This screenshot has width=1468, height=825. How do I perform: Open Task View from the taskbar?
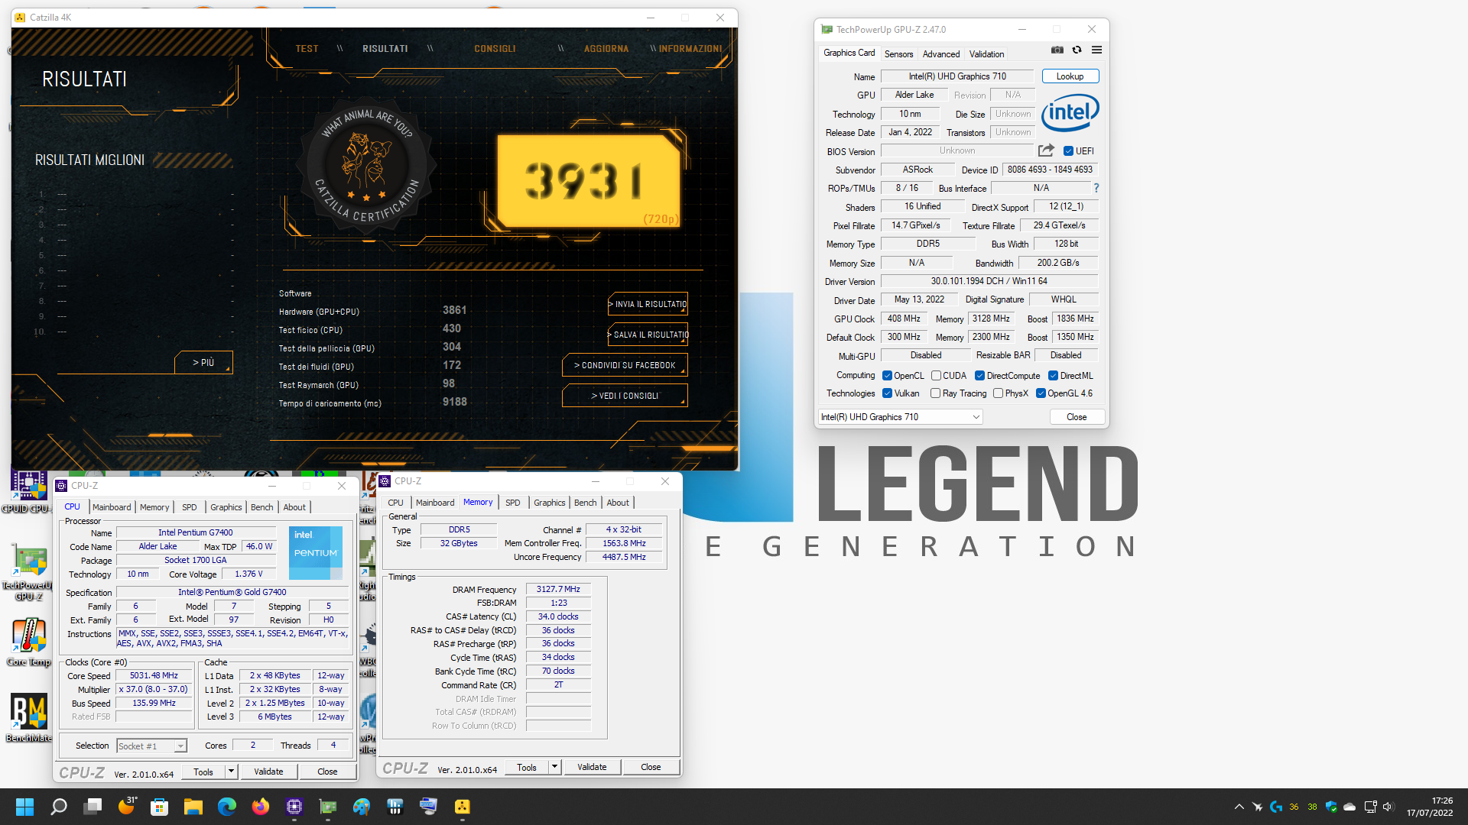click(x=93, y=807)
